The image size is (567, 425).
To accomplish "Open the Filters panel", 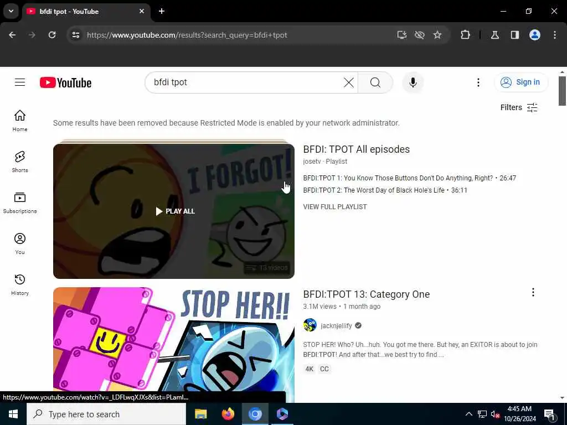I will pyautogui.click(x=519, y=107).
